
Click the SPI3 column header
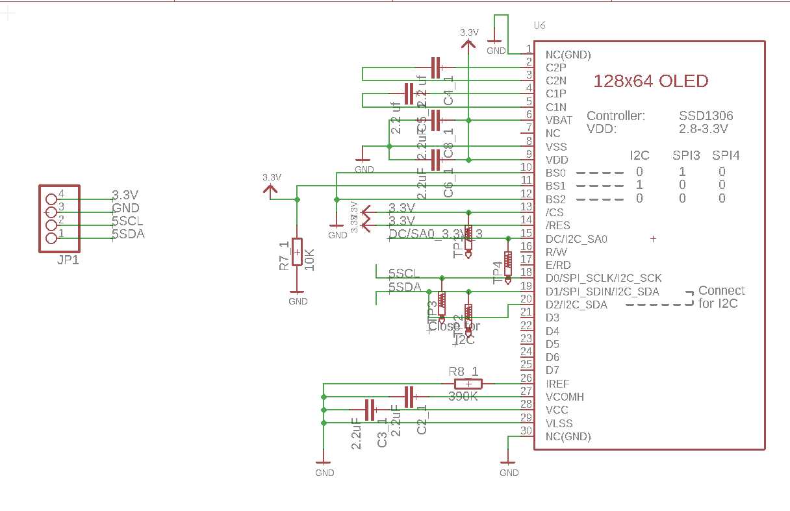[x=686, y=156]
